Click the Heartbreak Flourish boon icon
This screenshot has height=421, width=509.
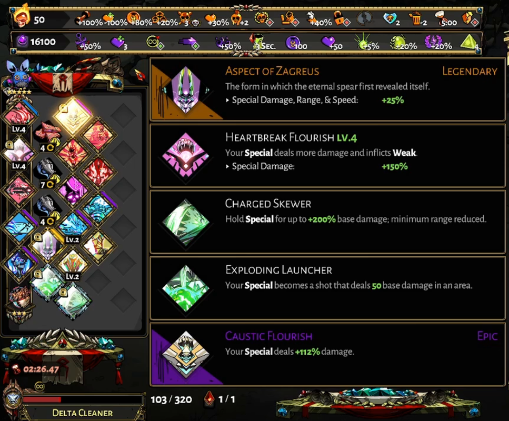[186, 155]
